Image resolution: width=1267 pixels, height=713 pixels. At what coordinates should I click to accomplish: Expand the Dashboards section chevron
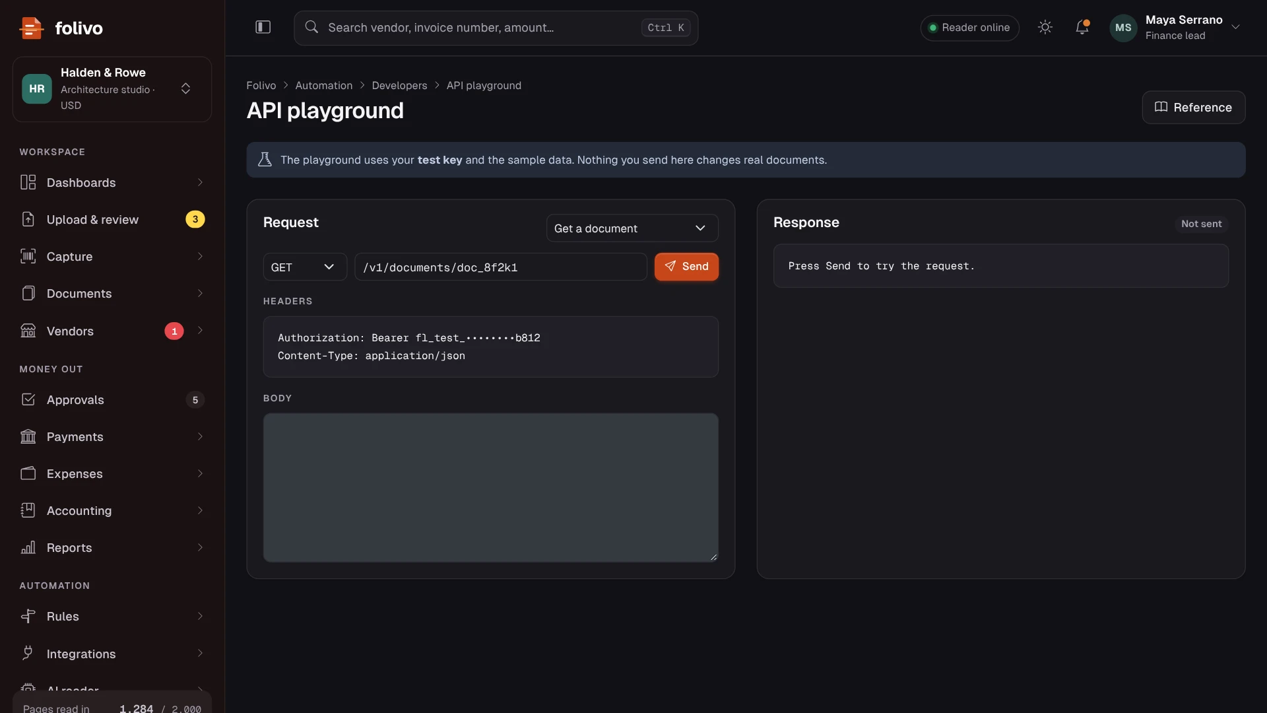coord(200,182)
